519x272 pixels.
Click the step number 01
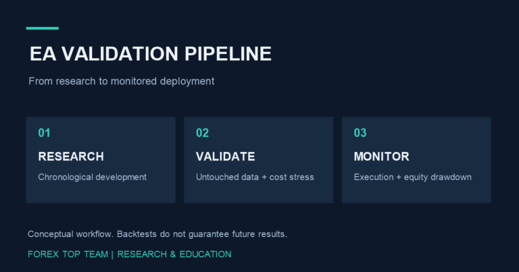click(x=44, y=133)
